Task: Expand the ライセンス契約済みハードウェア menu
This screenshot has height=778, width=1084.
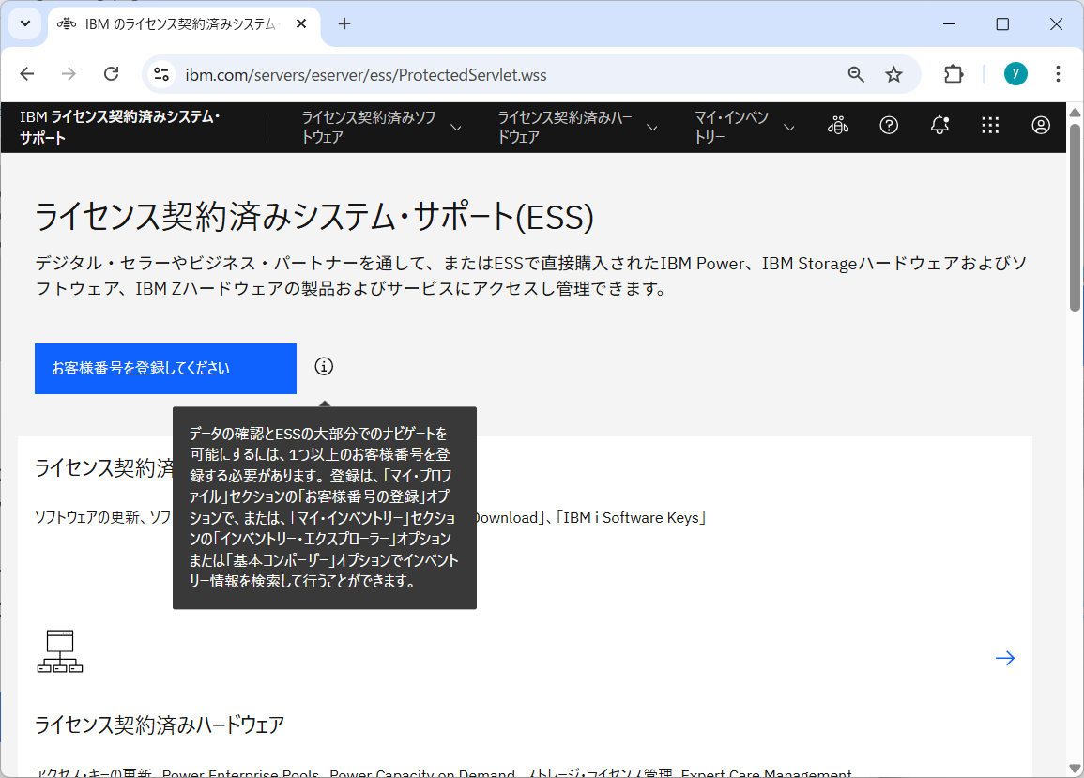Action: (x=577, y=128)
